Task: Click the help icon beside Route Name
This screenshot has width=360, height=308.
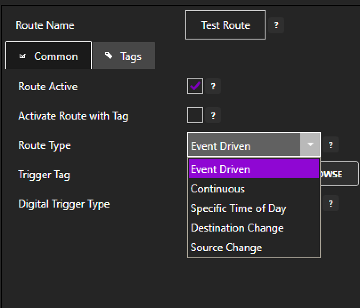Action: click(x=276, y=25)
